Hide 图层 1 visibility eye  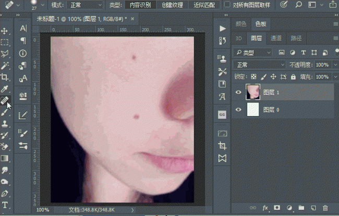click(x=238, y=92)
